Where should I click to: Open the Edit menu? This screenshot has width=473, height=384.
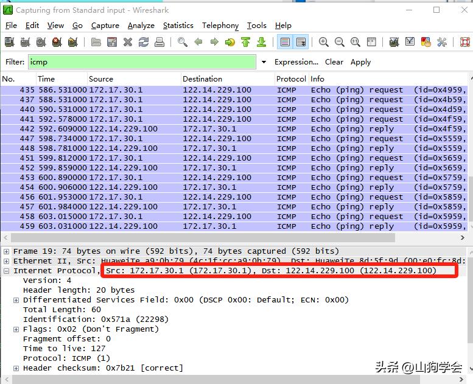(x=32, y=26)
